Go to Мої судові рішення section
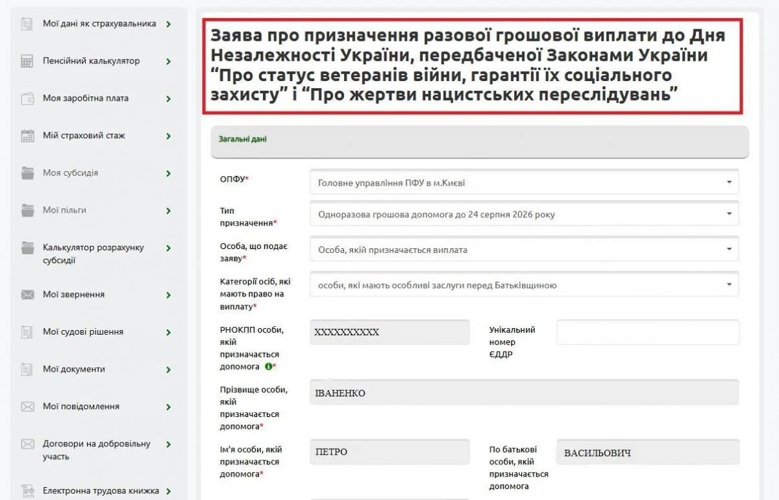Viewport: 779px width, 500px height. [83, 332]
